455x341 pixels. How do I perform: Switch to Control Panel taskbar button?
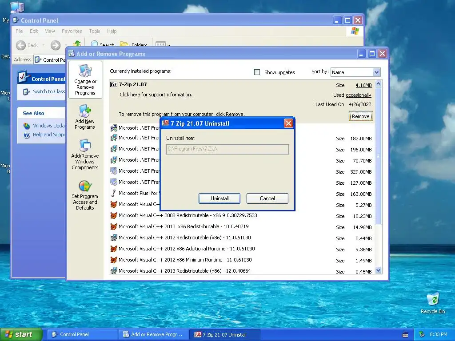tap(83, 334)
